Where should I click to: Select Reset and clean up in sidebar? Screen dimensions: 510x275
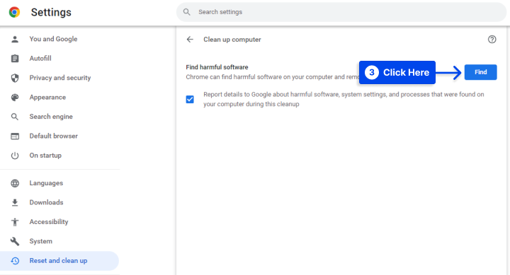click(x=59, y=261)
